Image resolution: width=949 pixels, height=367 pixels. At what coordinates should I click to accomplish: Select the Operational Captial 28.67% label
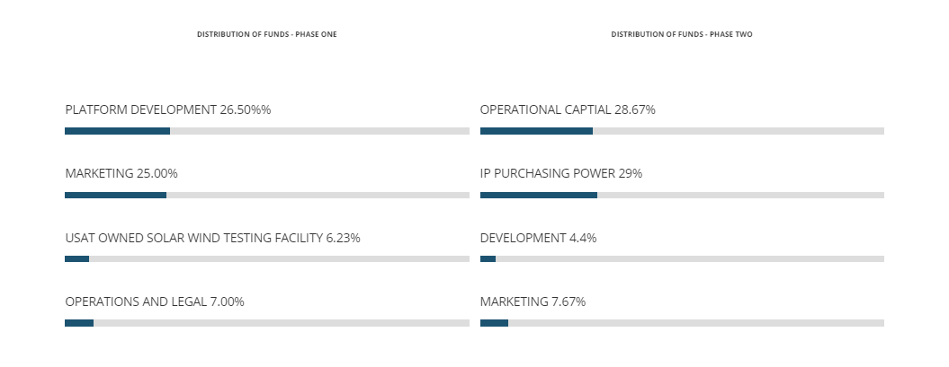click(568, 109)
